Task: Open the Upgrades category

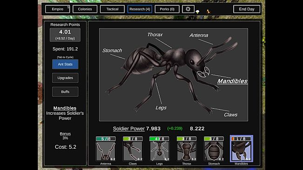Action: (x=65, y=78)
